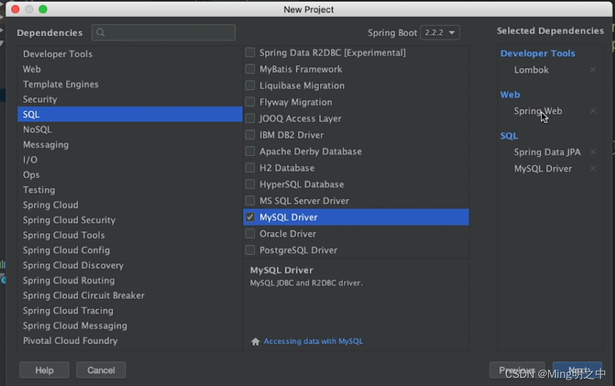
Task: Check the MyBatis Framework dependency
Action: coord(250,69)
